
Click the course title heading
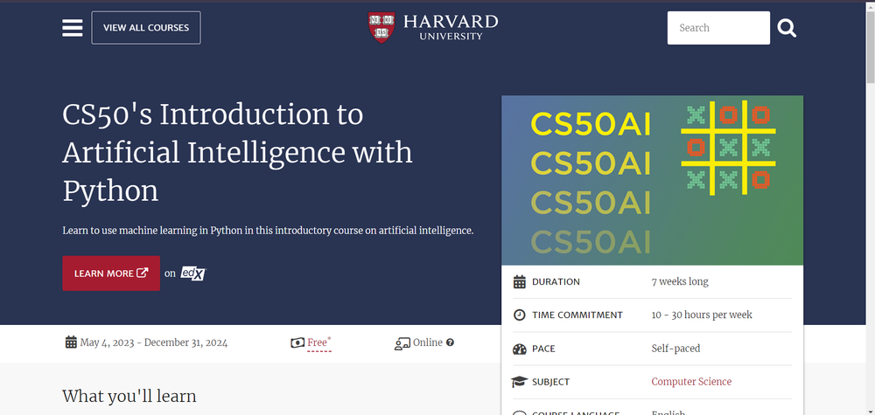coord(237,152)
